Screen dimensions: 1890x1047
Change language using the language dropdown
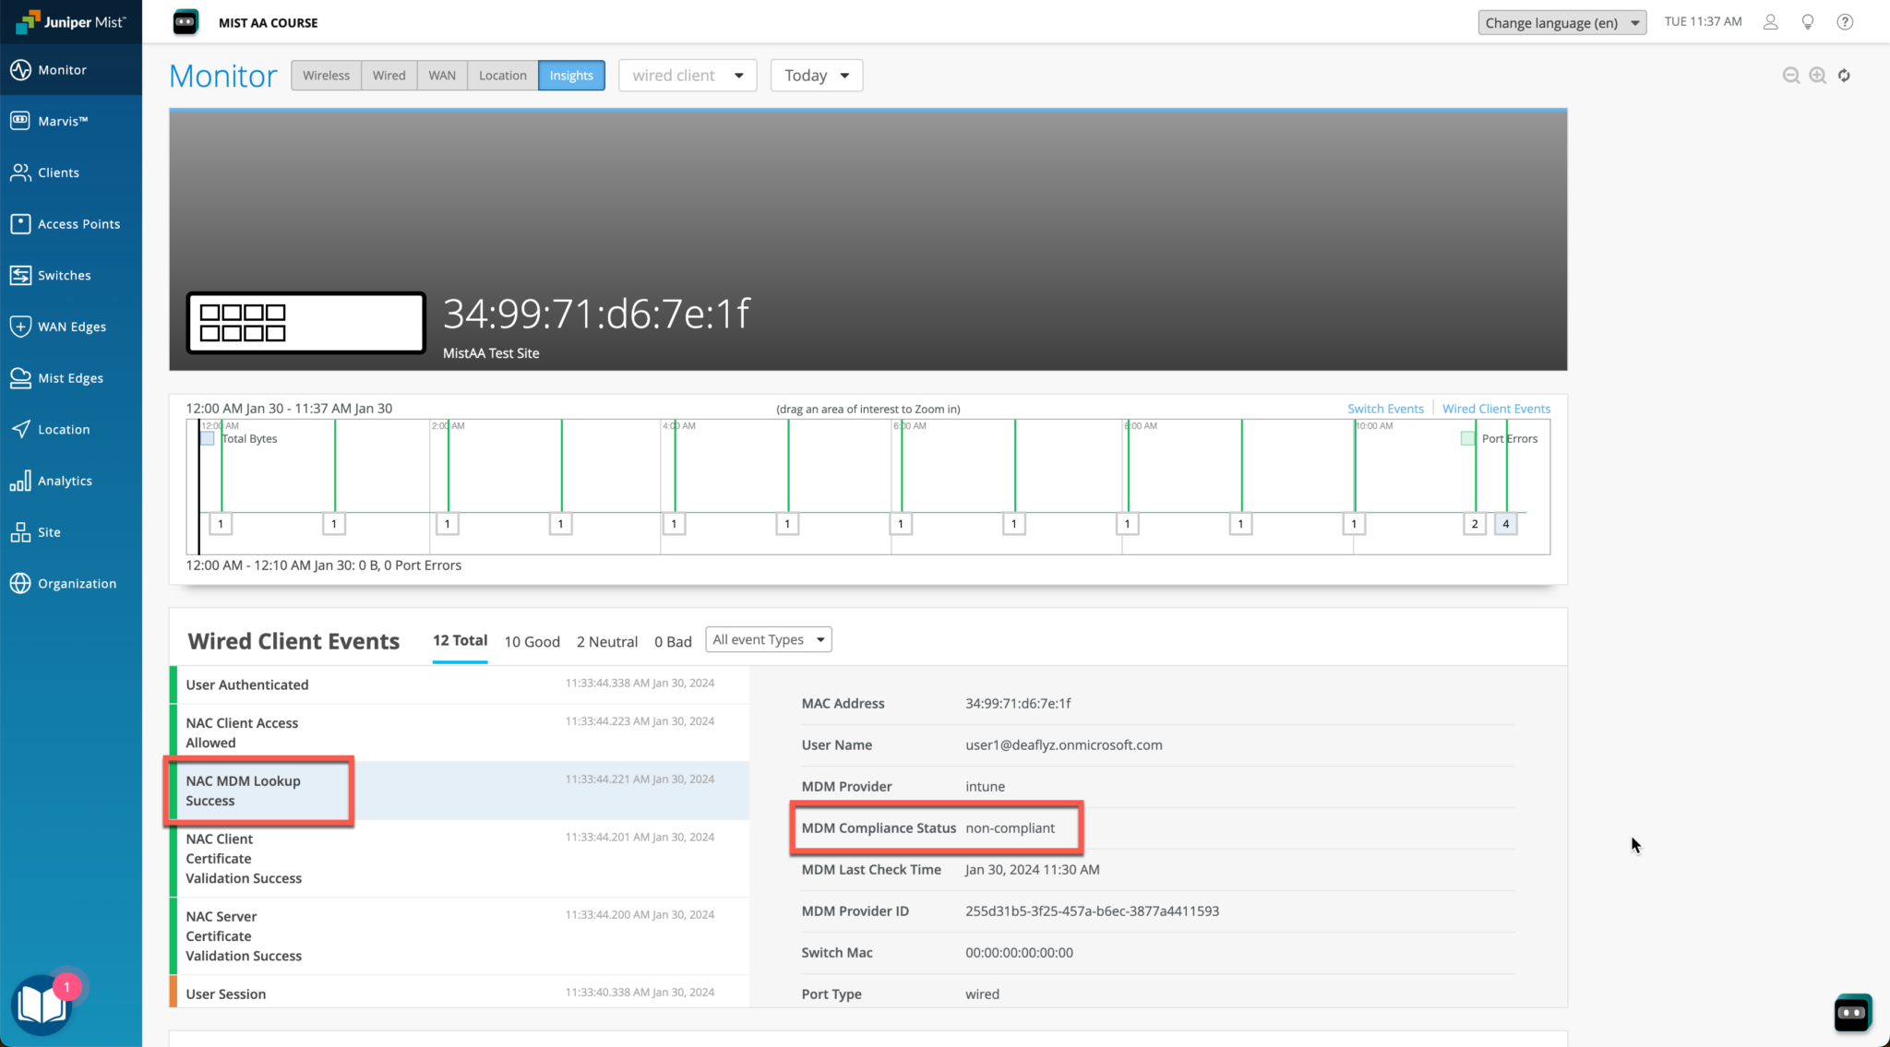(1561, 22)
